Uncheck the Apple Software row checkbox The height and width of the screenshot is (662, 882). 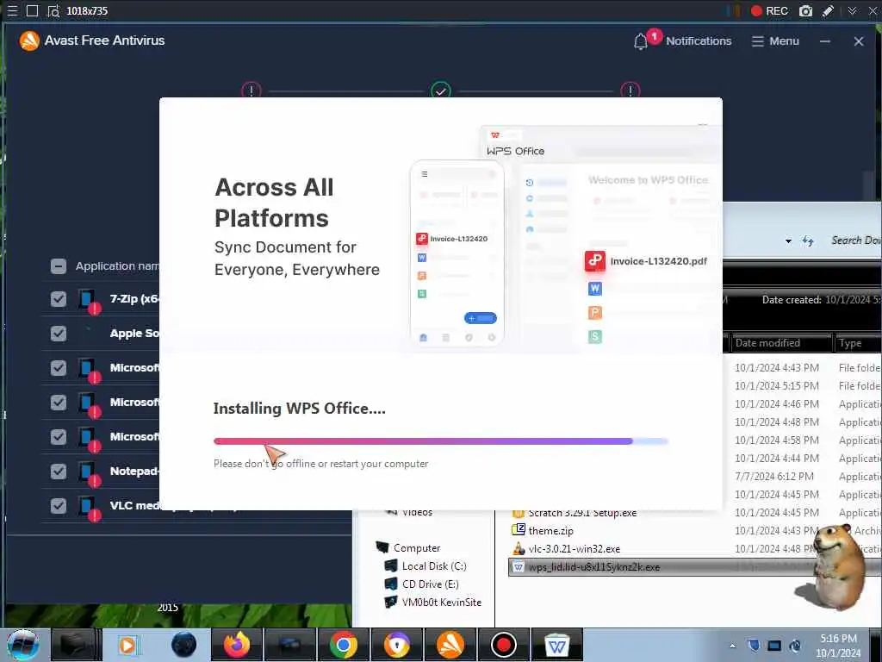tap(59, 334)
